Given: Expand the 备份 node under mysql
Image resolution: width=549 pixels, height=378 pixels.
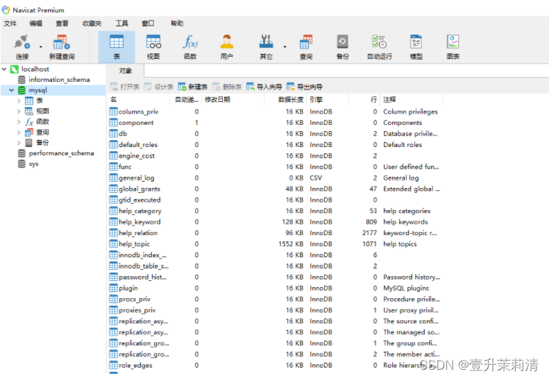Looking at the screenshot, I should pos(19,143).
